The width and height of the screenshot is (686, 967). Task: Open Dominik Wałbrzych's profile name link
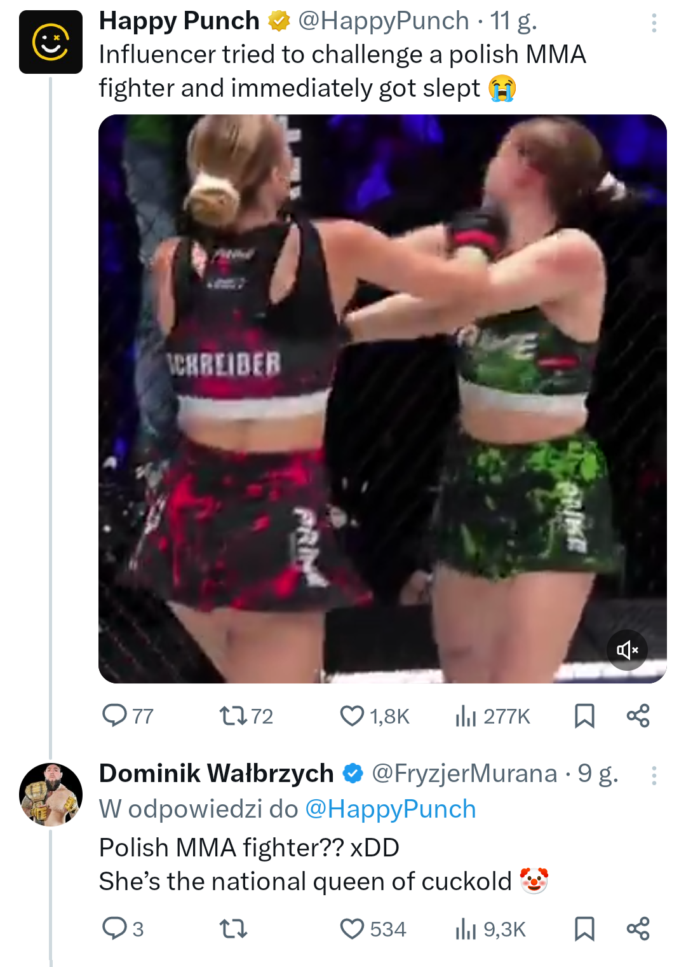coord(216,774)
